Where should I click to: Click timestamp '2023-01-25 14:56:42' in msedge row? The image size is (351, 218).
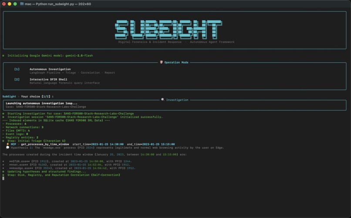point(90,168)
